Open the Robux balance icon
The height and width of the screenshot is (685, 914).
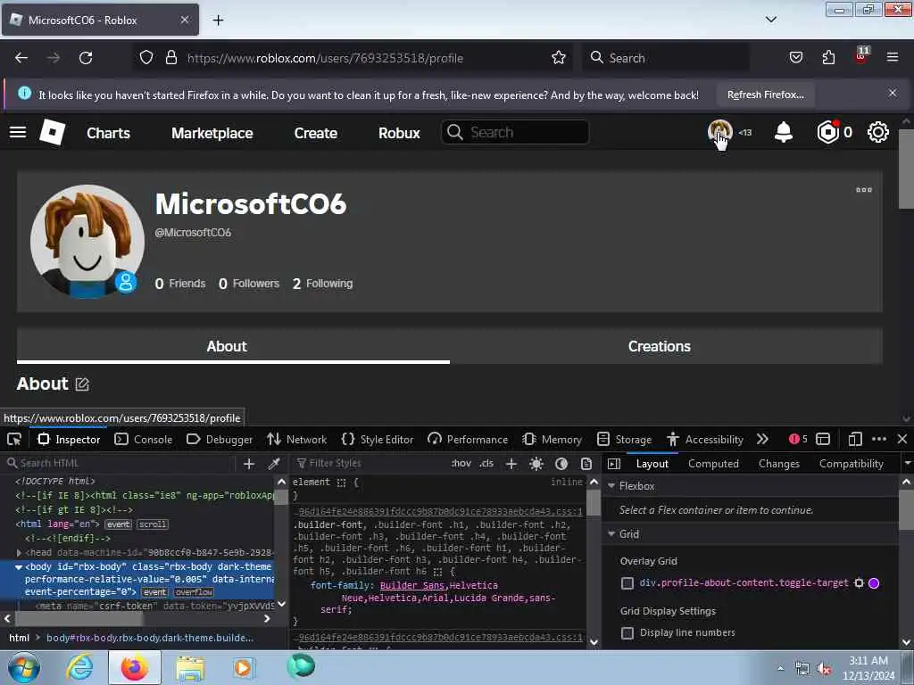click(827, 132)
